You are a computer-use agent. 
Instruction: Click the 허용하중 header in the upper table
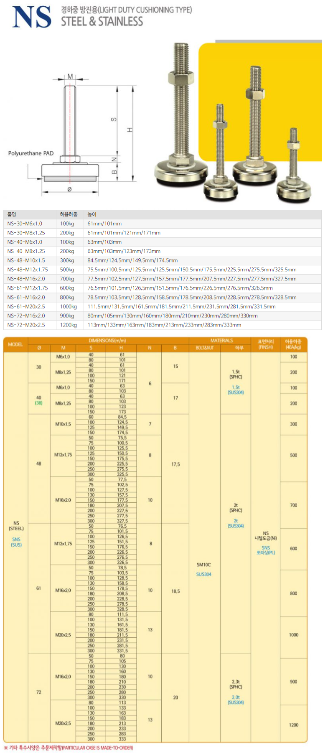(x=69, y=214)
